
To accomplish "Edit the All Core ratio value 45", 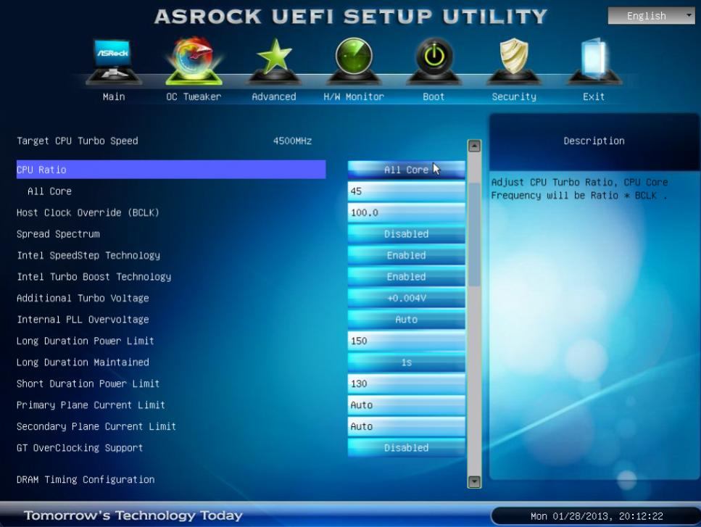I will pos(407,191).
